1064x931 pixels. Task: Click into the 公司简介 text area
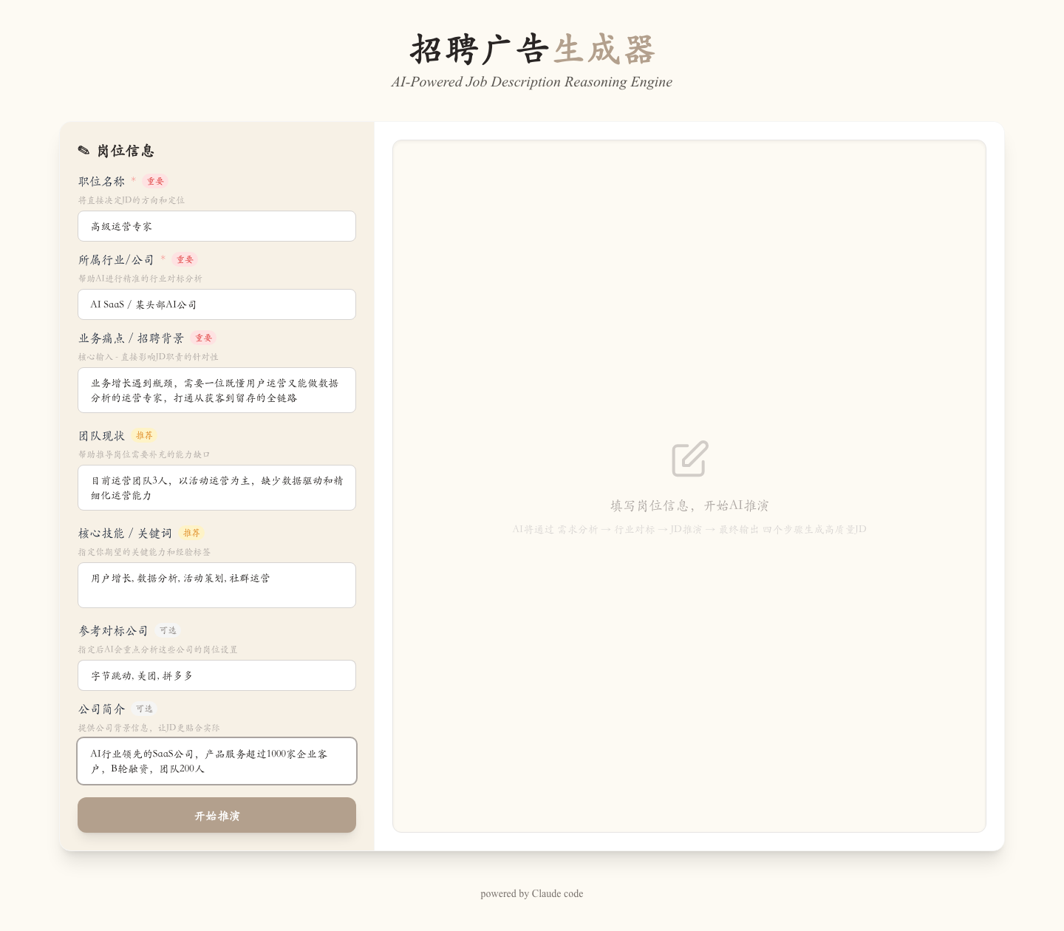[216, 761]
